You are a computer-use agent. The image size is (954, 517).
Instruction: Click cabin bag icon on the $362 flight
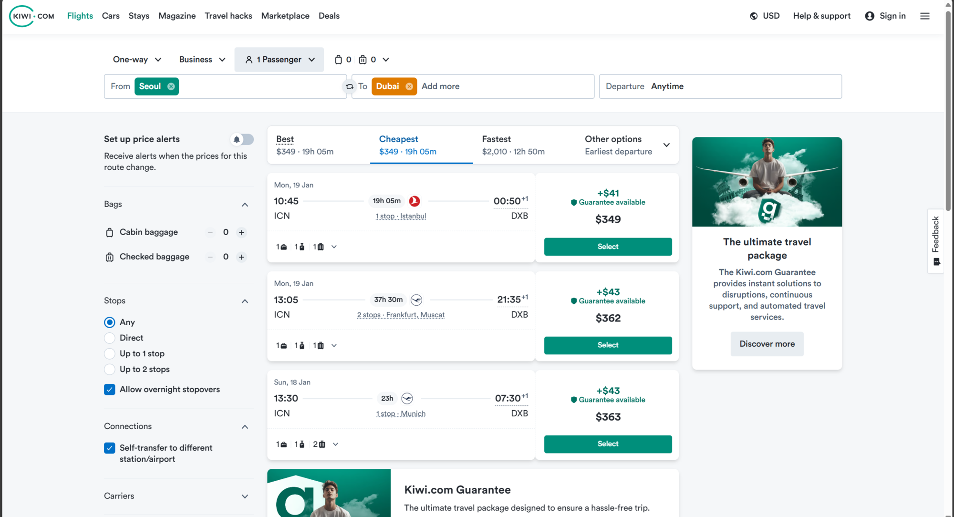301,346
